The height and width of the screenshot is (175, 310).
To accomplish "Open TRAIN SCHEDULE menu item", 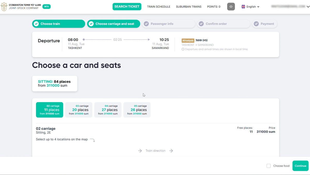I will pos(159,7).
